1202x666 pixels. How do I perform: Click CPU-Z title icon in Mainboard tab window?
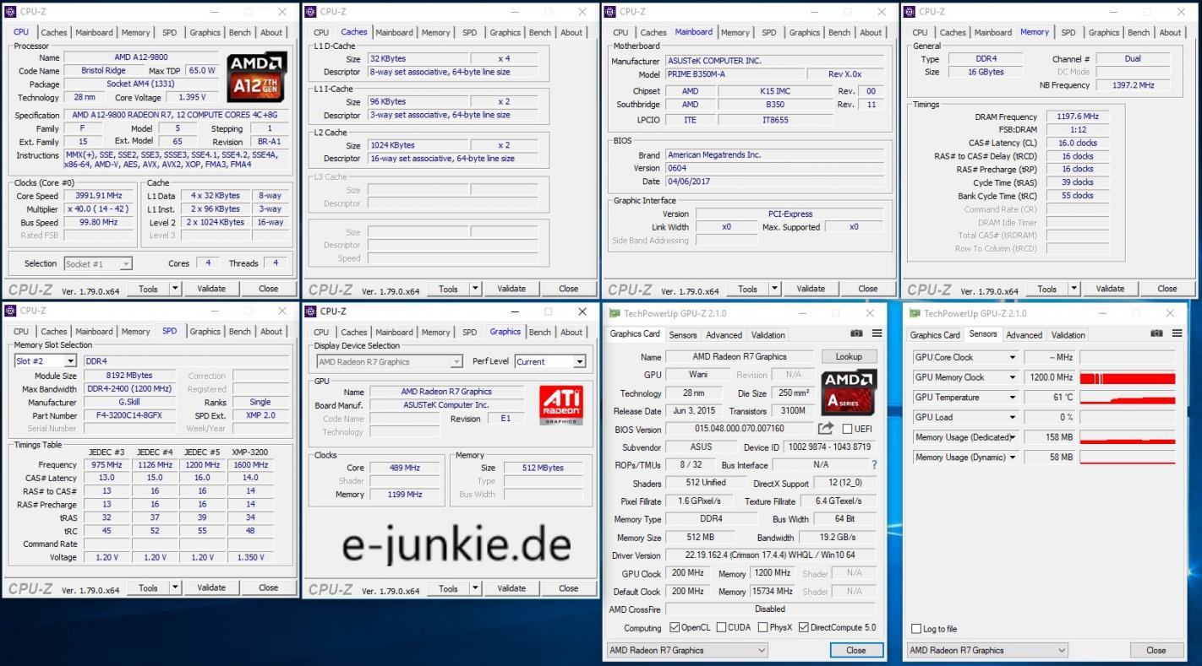click(x=610, y=12)
